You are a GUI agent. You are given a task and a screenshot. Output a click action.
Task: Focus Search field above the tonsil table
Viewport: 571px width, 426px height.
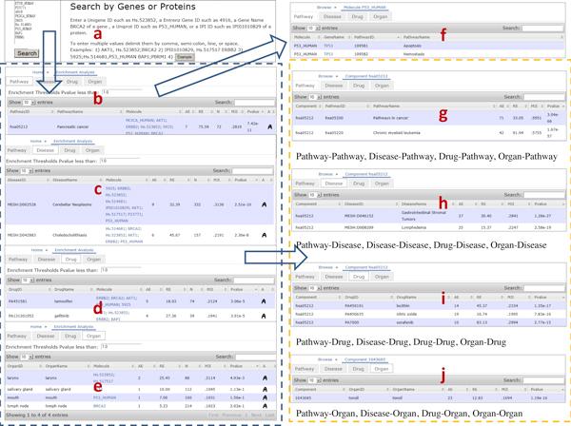[543, 380]
